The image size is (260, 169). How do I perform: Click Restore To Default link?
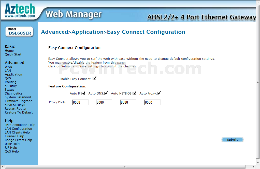(19, 112)
